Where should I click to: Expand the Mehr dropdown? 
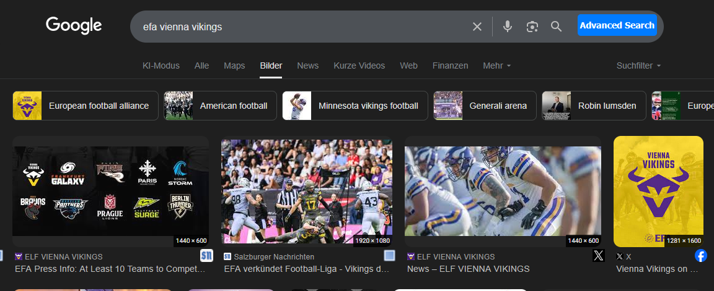[497, 66]
